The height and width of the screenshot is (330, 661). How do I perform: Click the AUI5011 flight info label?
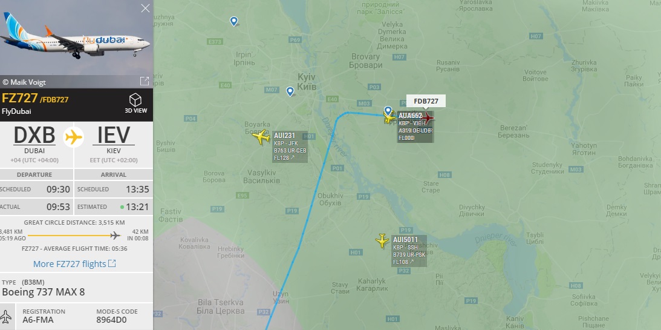click(x=409, y=251)
